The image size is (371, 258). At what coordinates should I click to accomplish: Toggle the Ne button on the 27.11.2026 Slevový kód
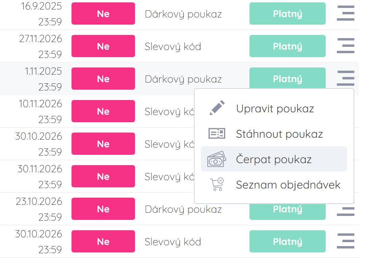103,46
